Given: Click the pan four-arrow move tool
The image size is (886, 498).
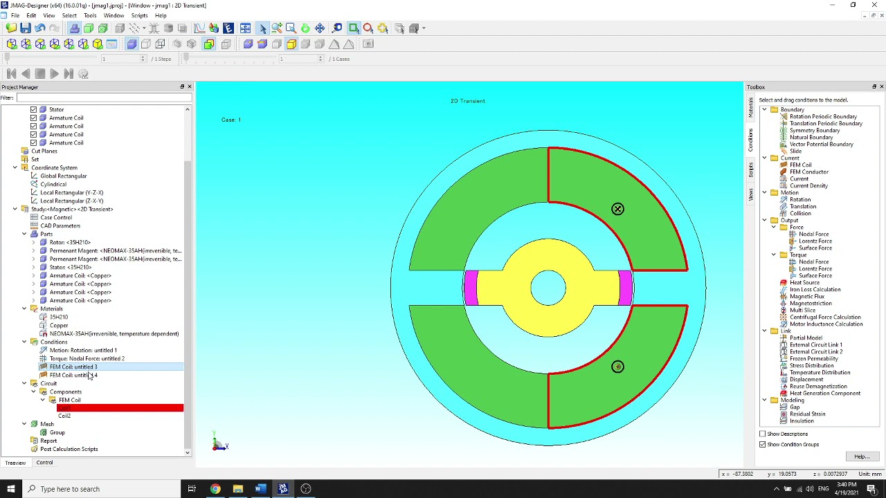Looking at the screenshot, I should (320, 28).
